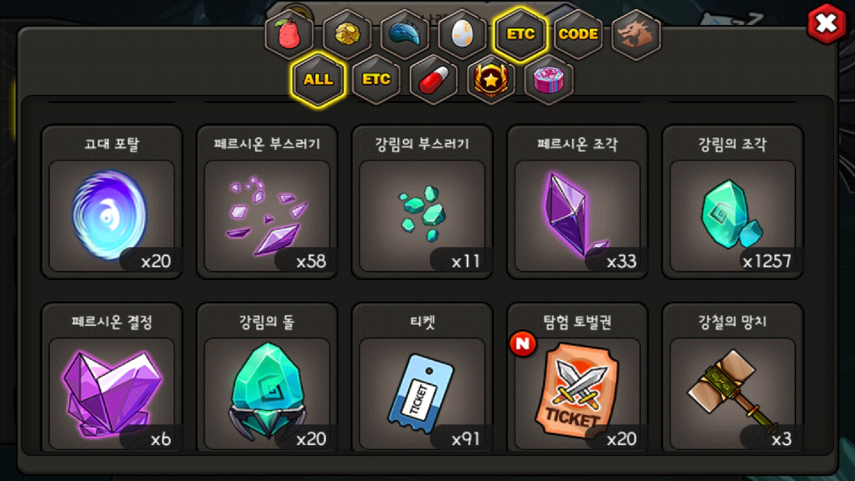Open the dragon head category icon

pos(636,34)
